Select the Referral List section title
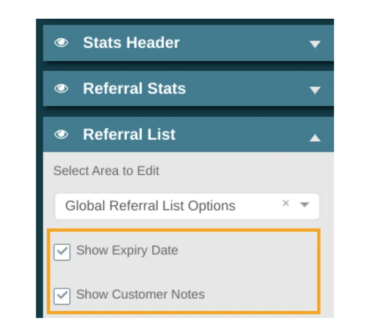Viewport: 370px width, 332px height. click(x=129, y=134)
